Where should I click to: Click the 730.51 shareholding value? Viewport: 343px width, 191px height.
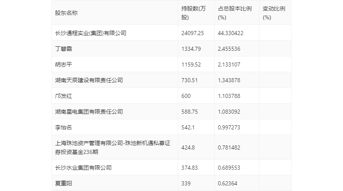[x=189, y=80]
